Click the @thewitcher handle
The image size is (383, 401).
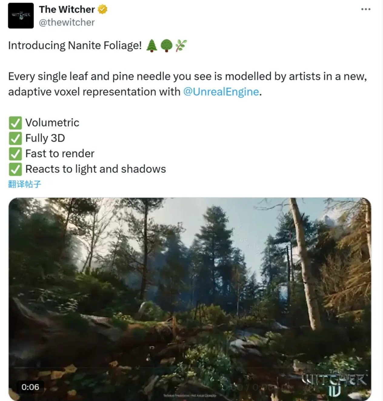[67, 22]
